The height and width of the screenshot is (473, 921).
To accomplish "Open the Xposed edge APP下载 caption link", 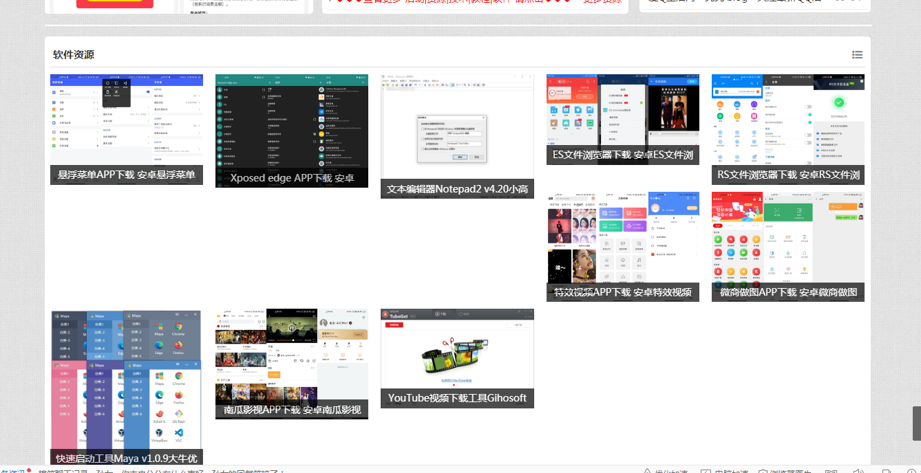I will point(292,178).
